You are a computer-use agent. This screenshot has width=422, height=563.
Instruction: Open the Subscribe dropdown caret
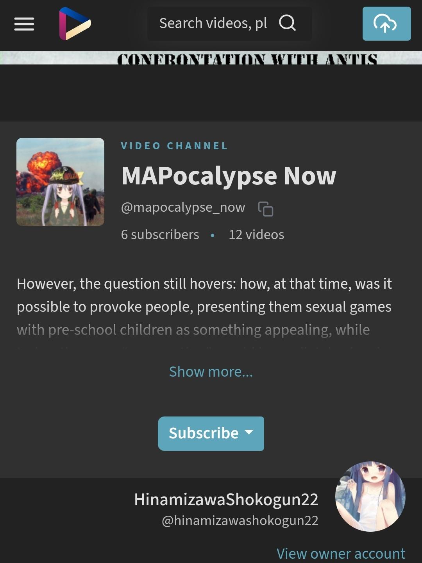click(x=249, y=432)
